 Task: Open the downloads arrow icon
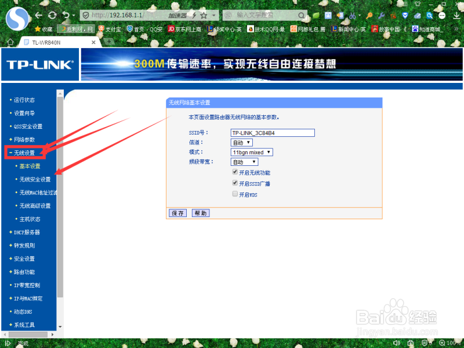click(x=456, y=16)
